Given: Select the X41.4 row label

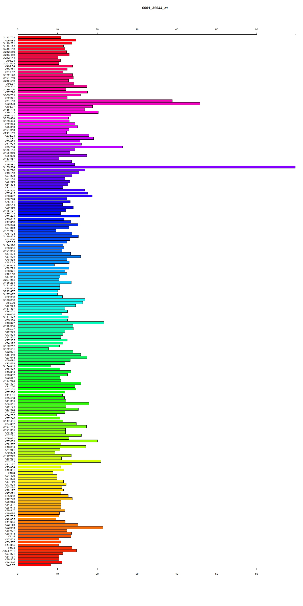Looking at the screenshot, I should click(x=11, y=537).
